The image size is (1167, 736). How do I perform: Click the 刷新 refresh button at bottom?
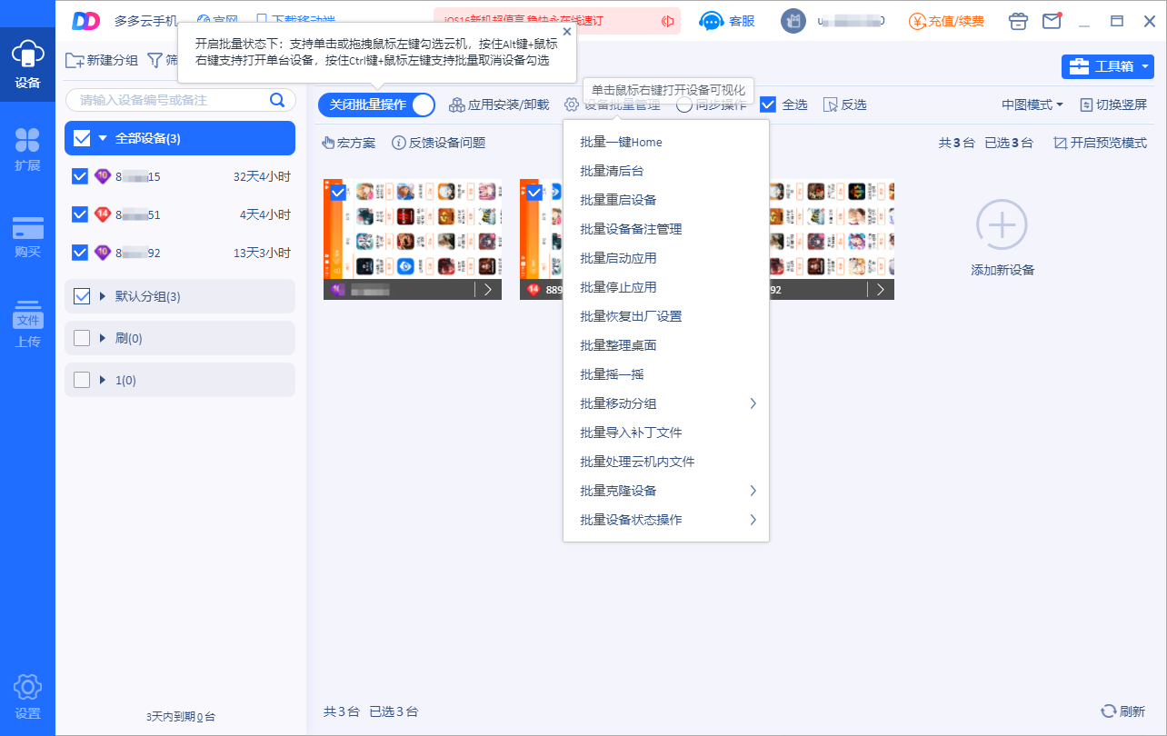coord(1122,711)
